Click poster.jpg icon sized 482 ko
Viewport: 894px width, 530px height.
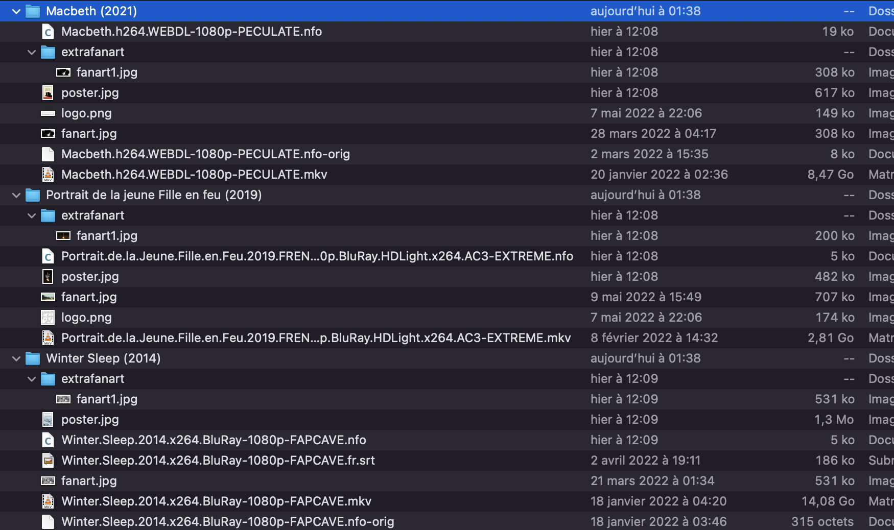point(48,277)
